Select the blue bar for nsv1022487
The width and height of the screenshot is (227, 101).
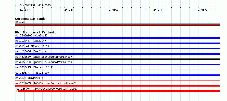tap(117, 43)
